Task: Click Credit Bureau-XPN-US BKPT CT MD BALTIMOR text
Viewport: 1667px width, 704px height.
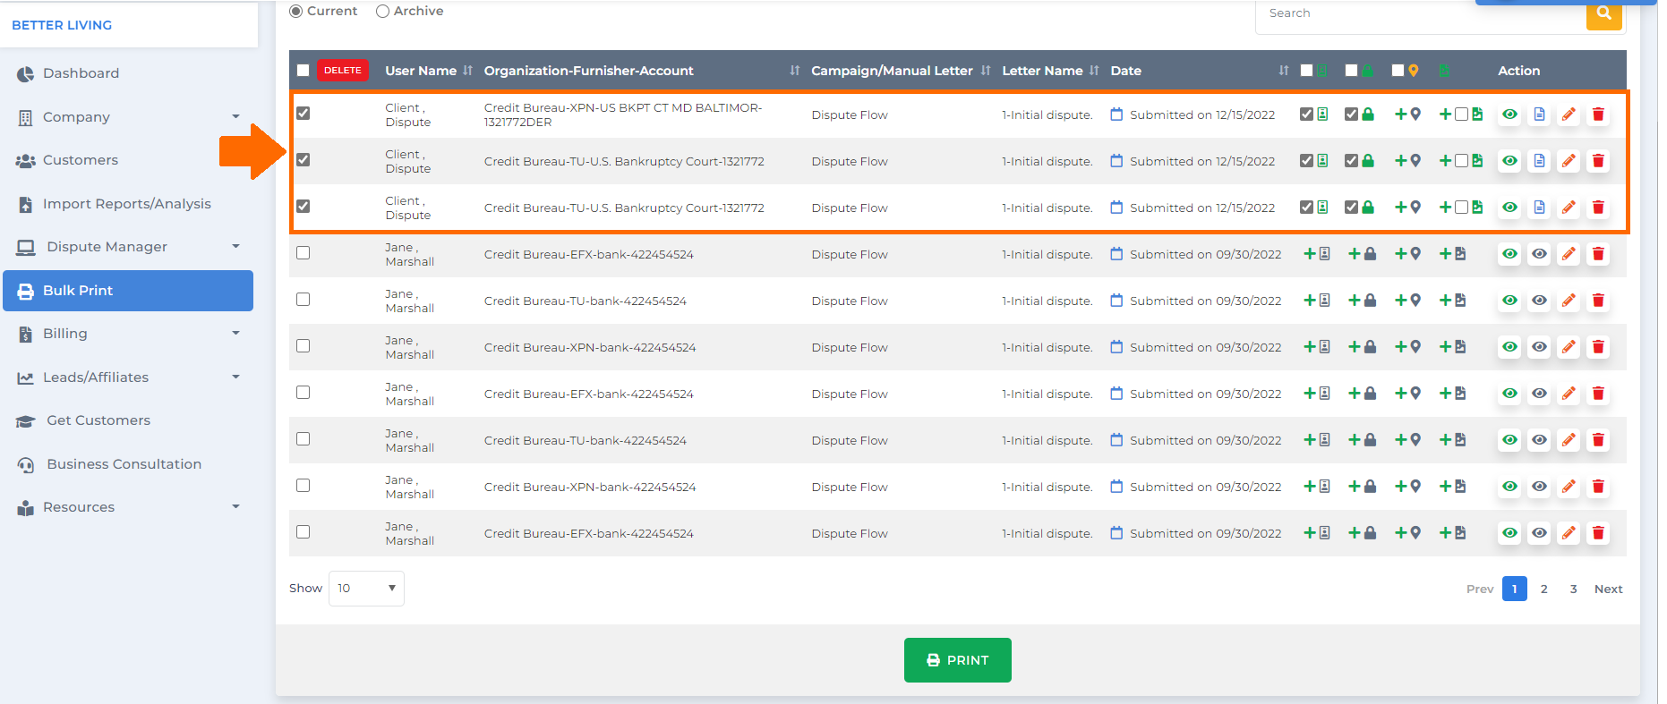Action: pyautogui.click(x=623, y=115)
